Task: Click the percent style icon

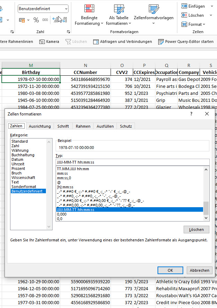Action: tap(36, 20)
